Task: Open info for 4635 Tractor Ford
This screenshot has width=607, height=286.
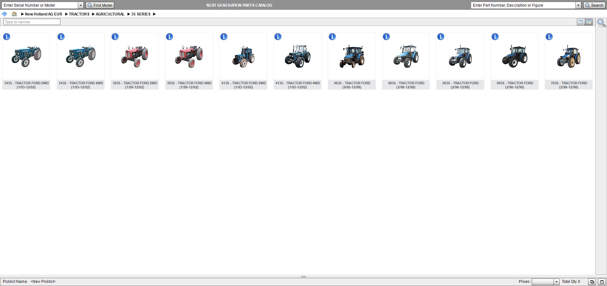Action: (x=332, y=37)
